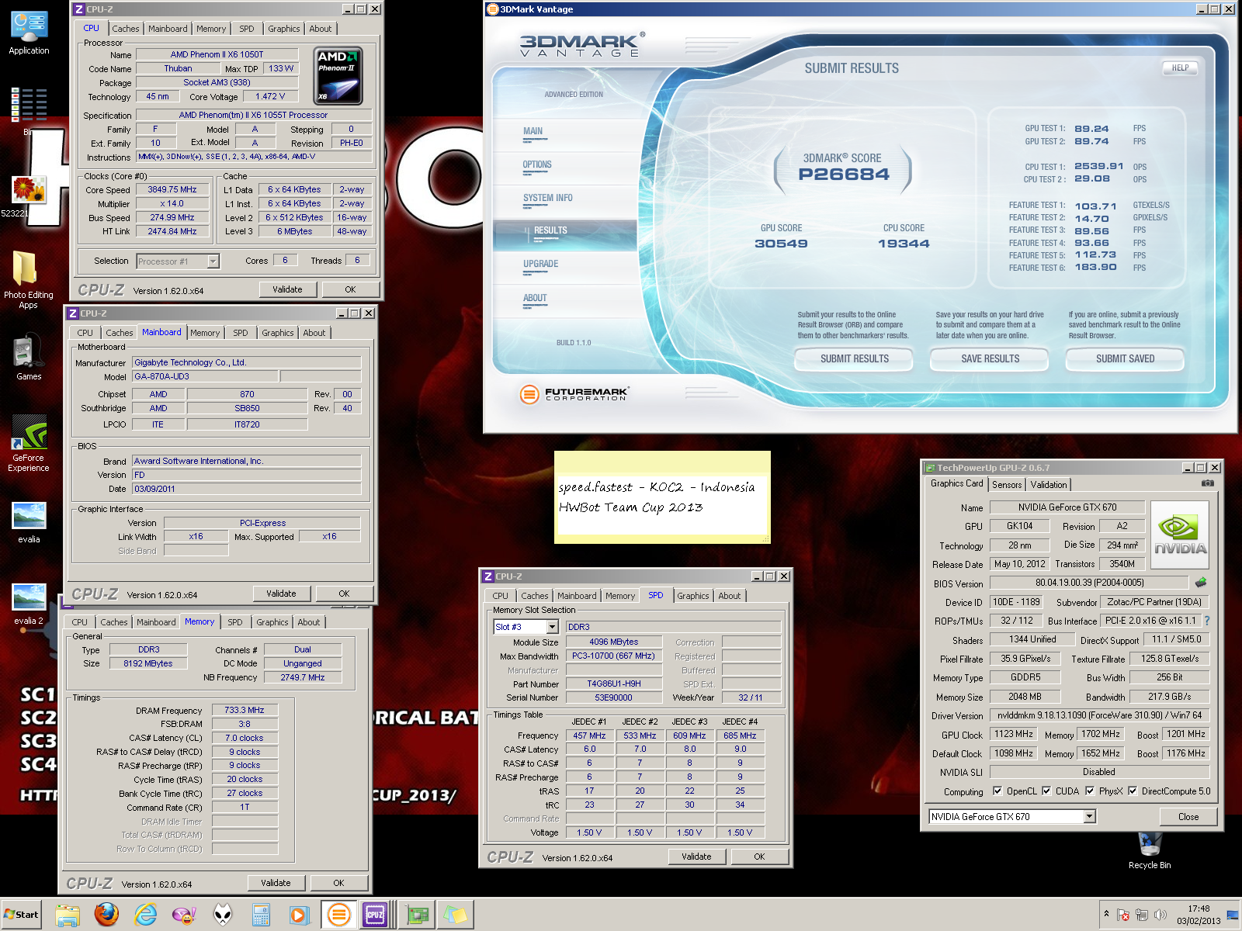Switch to the Sensors tab in GPU-Z
The image size is (1242, 931).
point(1007,485)
